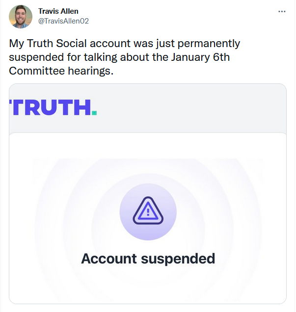The image size is (296, 312).
Task: Click the first word "My" of the tweet
Action: coord(15,43)
